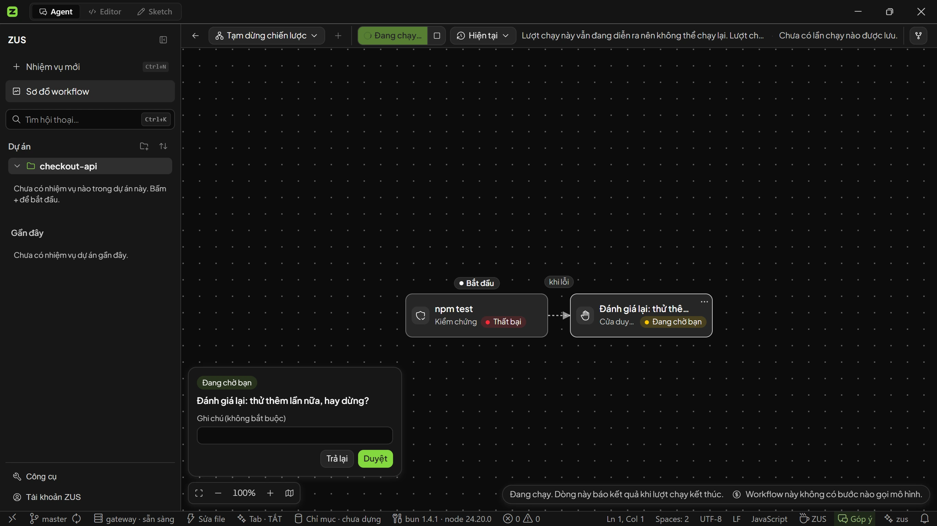Click the Góp ý feedback button
The width and height of the screenshot is (937, 526).
(x=855, y=519)
